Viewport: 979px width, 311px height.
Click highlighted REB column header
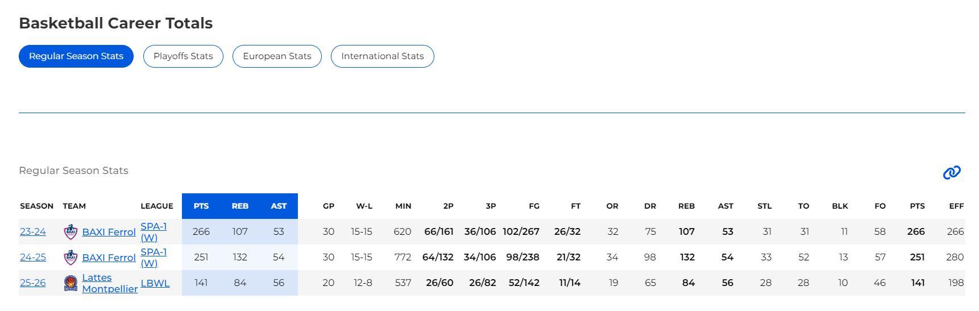[x=240, y=206]
